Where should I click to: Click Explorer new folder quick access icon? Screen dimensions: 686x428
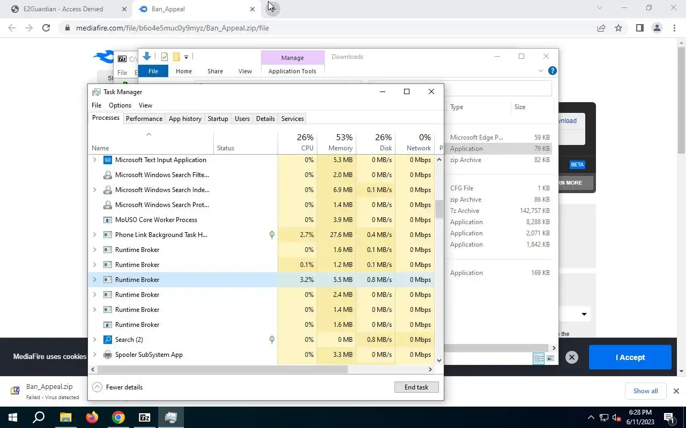[176, 57]
